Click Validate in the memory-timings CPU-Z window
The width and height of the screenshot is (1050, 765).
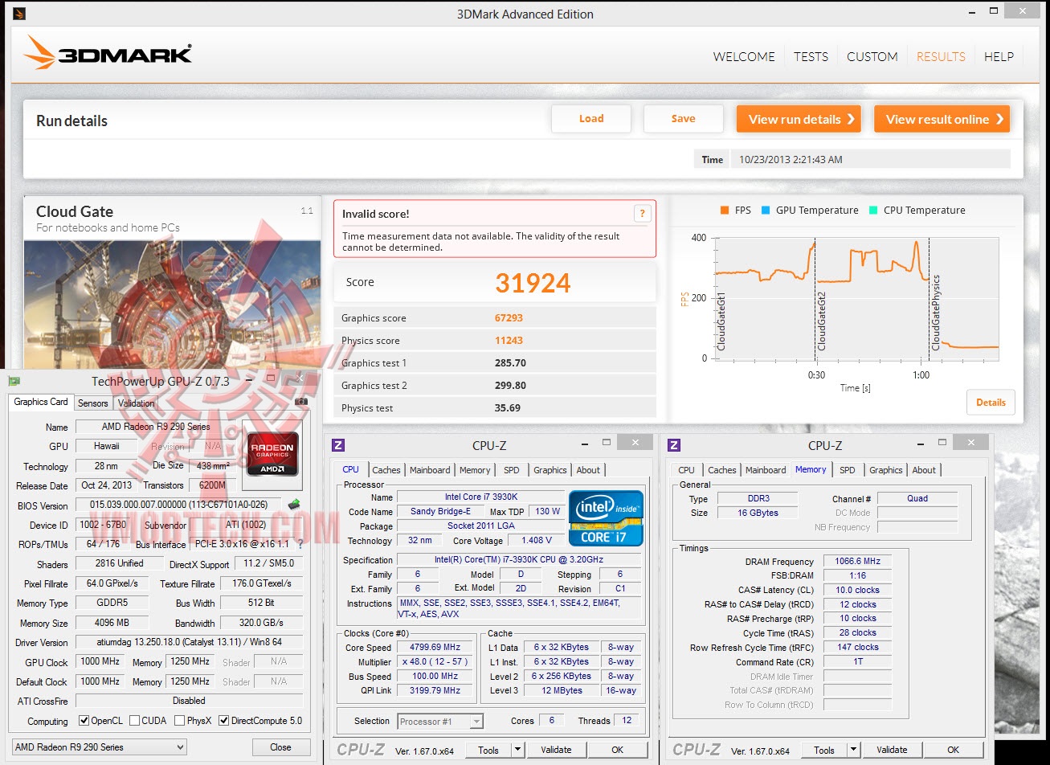point(892,750)
